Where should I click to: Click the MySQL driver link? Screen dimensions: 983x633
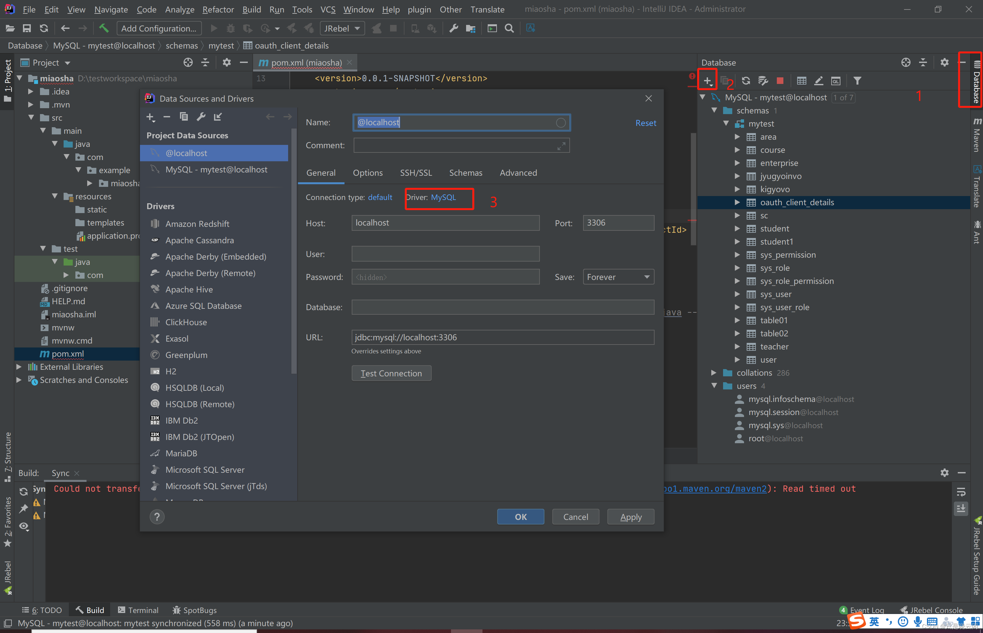click(x=443, y=197)
